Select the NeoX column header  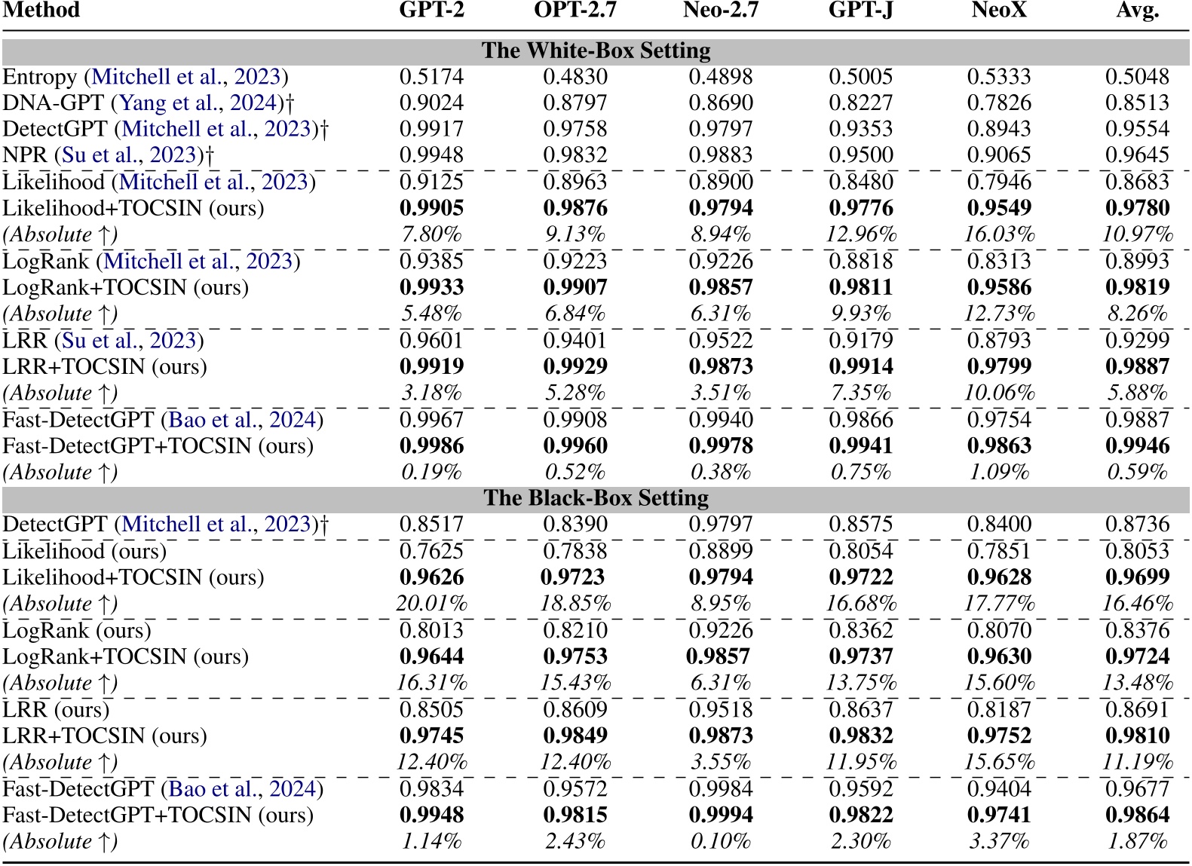point(998,11)
